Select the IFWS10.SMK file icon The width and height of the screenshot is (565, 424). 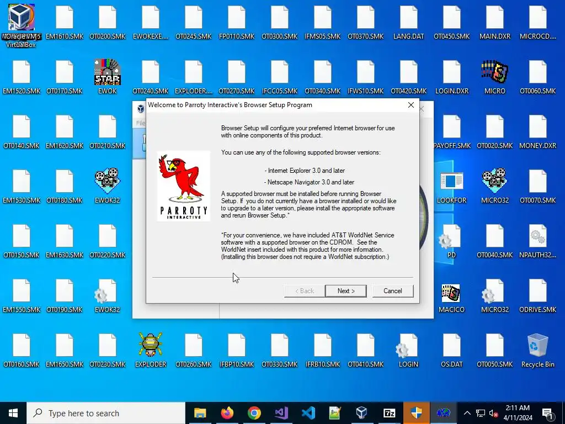[365, 76]
